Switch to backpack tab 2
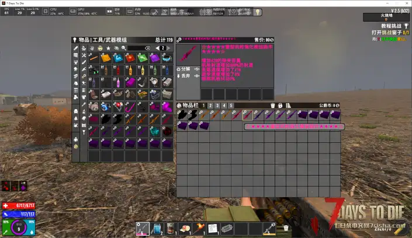The width and height of the screenshot is (412, 238). pos(210,105)
